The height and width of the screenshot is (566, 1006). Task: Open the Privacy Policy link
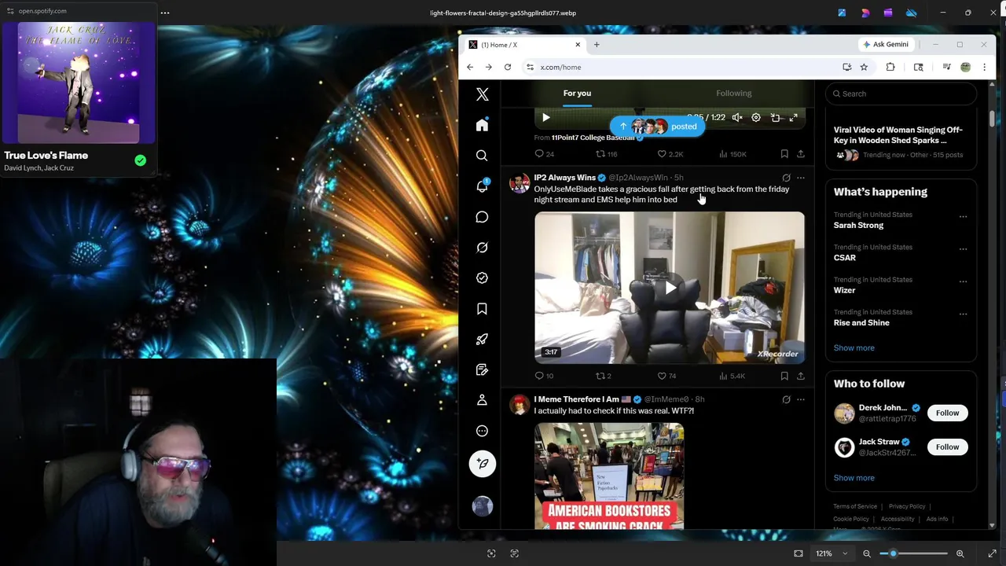907,506
